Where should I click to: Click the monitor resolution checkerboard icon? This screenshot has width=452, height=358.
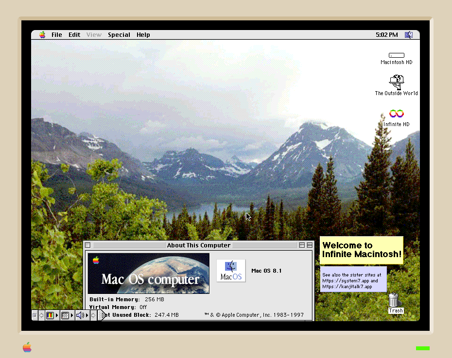click(65, 315)
